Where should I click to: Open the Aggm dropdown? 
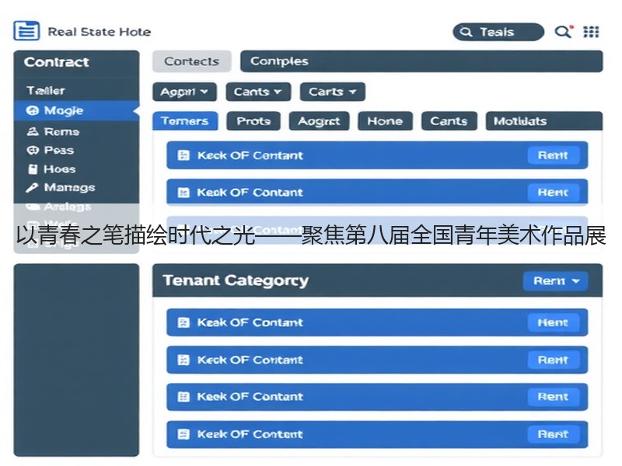tap(184, 92)
